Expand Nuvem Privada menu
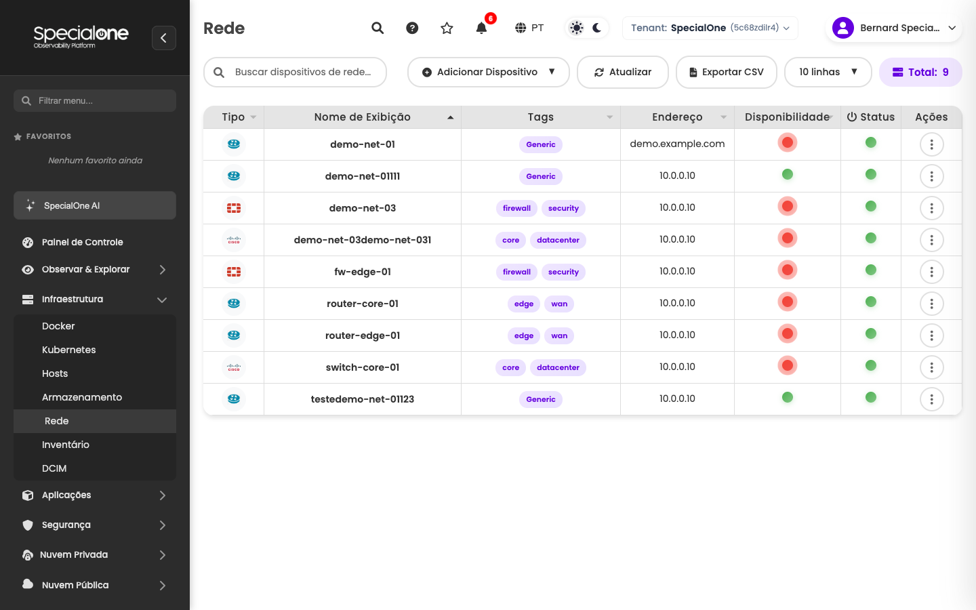 coord(95,555)
